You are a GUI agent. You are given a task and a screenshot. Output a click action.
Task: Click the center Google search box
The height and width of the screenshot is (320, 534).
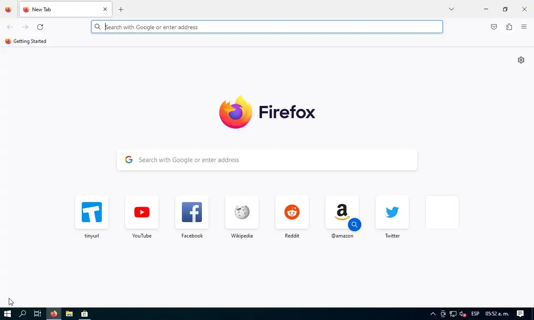267,160
